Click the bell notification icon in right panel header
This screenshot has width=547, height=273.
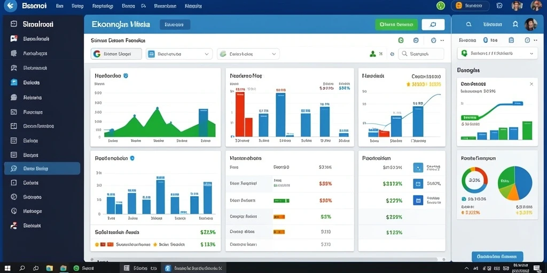tap(515, 25)
